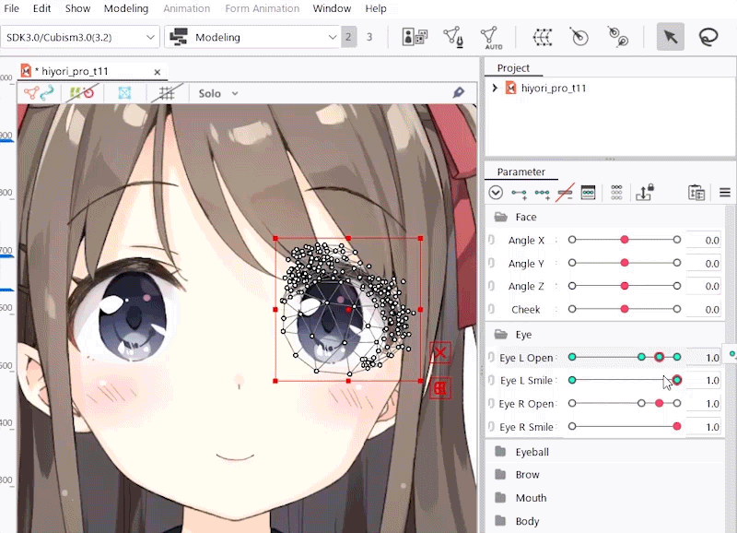Image resolution: width=737 pixels, height=533 pixels.
Task: Click the Angle X slider handle
Action: coord(625,240)
